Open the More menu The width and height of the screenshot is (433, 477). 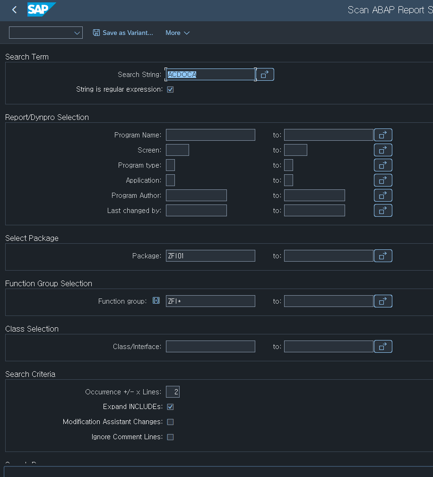(178, 33)
